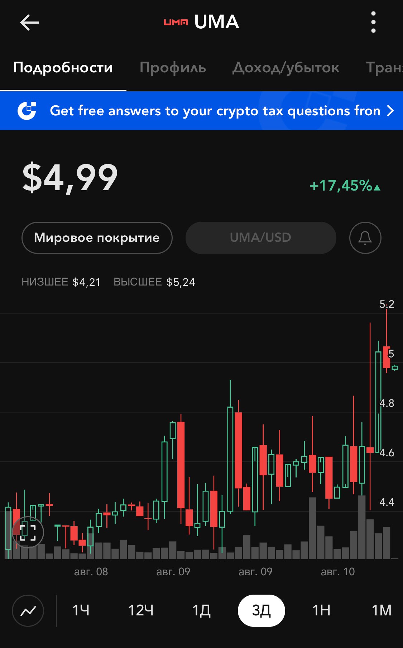Viewport: 403px width, 648px height.
Task: Tap the 4.6 price axis label
Action: tap(387, 453)
